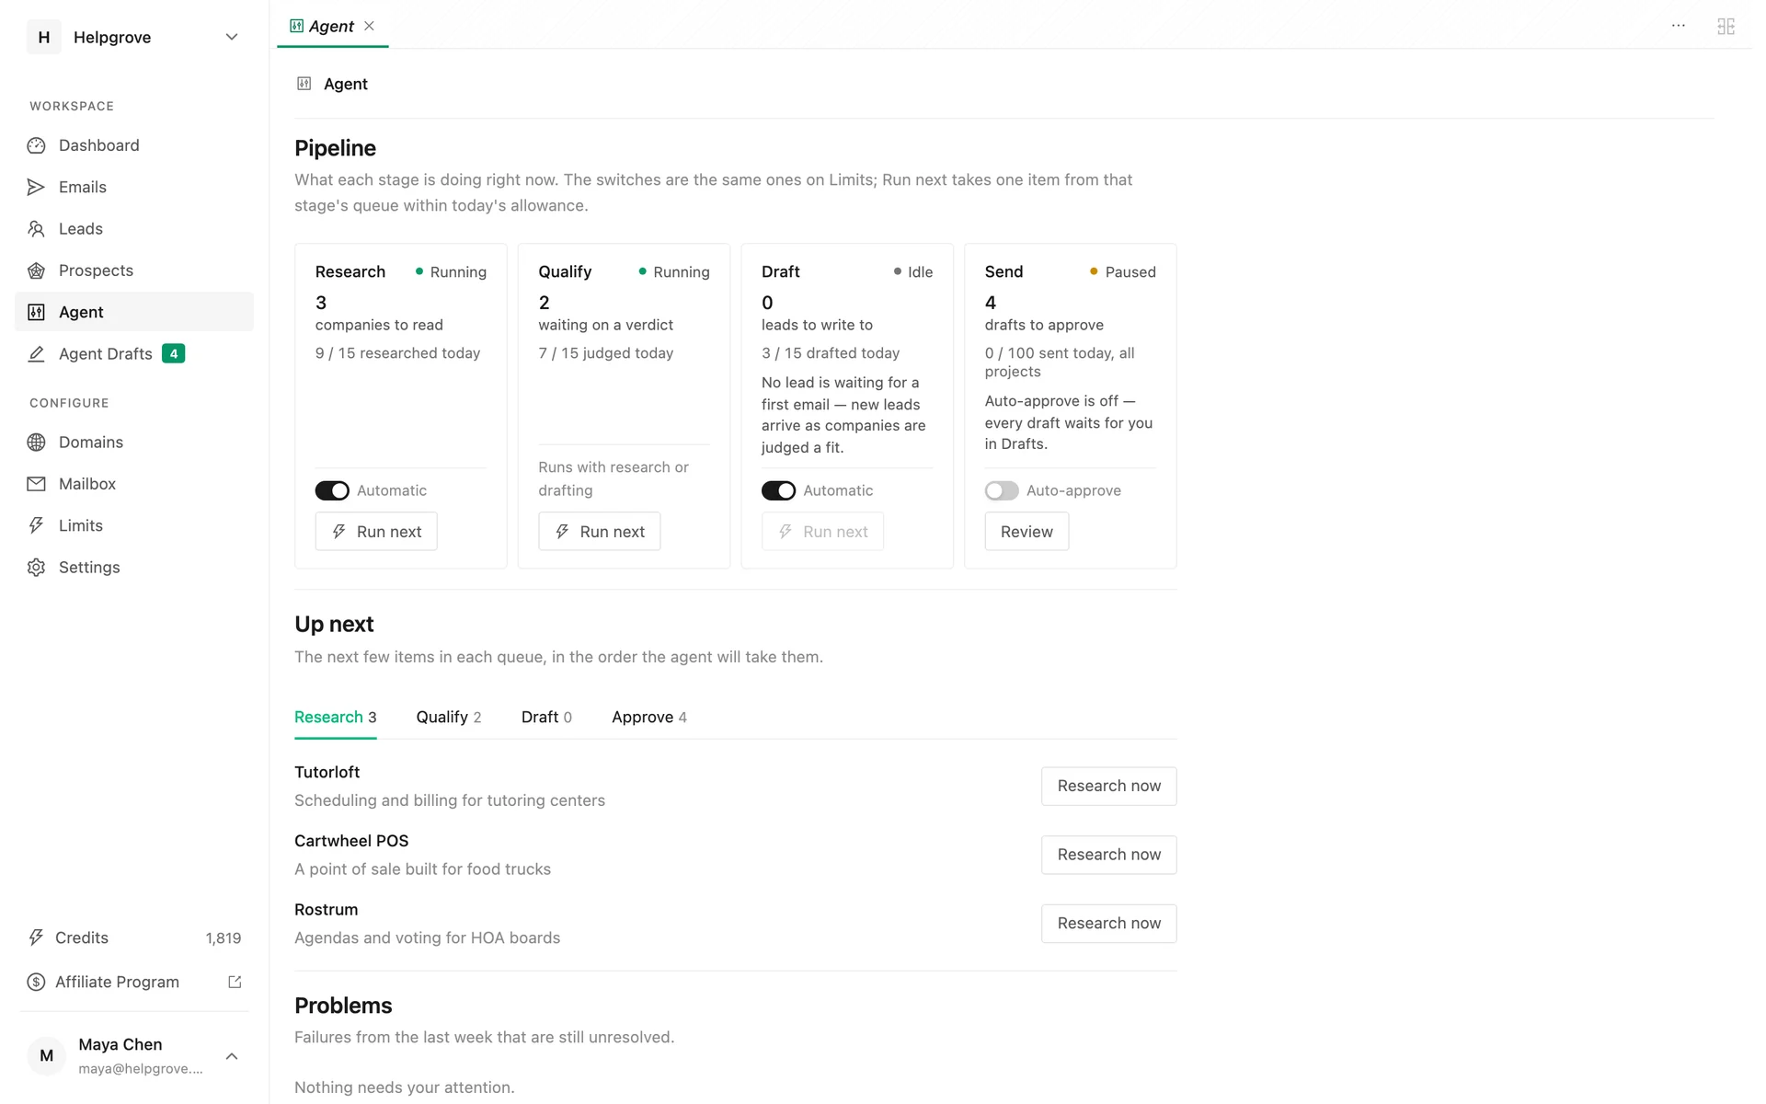Click the Send card Paused status
This screenshot has height=1104, width=1766.
click(1122, 271)
